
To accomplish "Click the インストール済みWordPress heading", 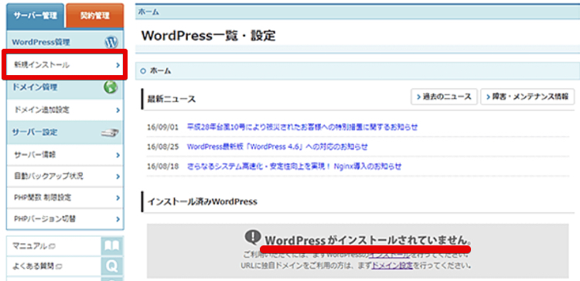I will 202,202.
